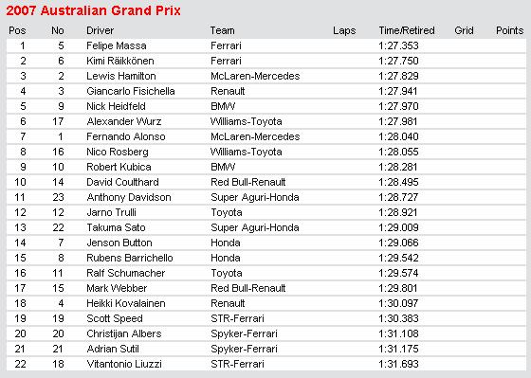Click the Laps column header
The image size is (531, 378).
click(x=344, y=30)
